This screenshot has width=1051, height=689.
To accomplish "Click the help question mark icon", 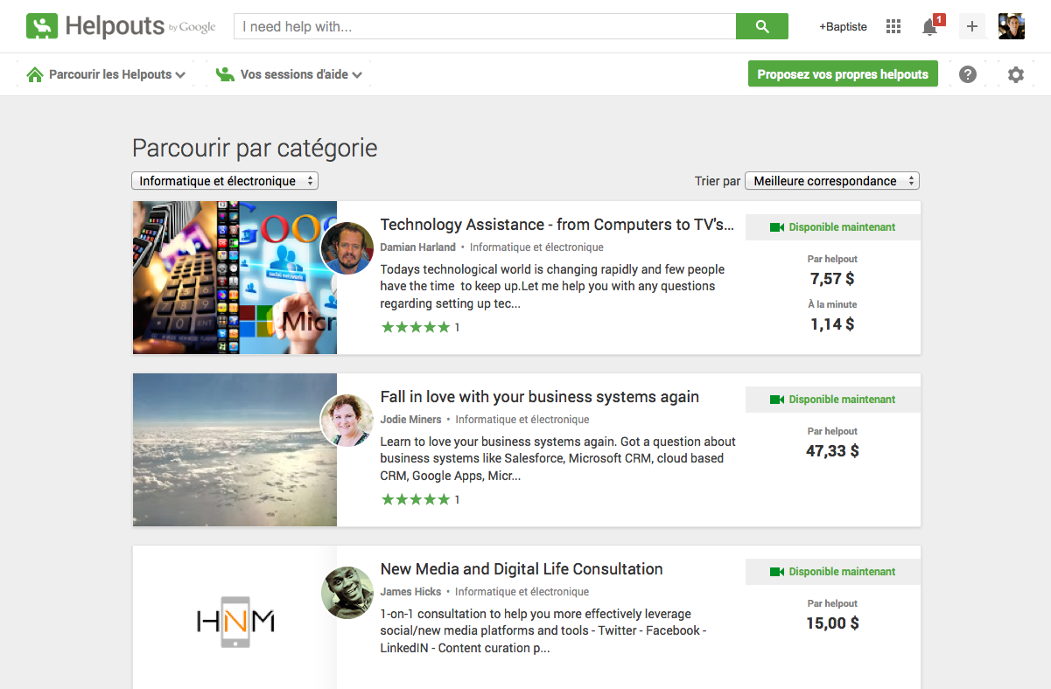I will point(968,74).
